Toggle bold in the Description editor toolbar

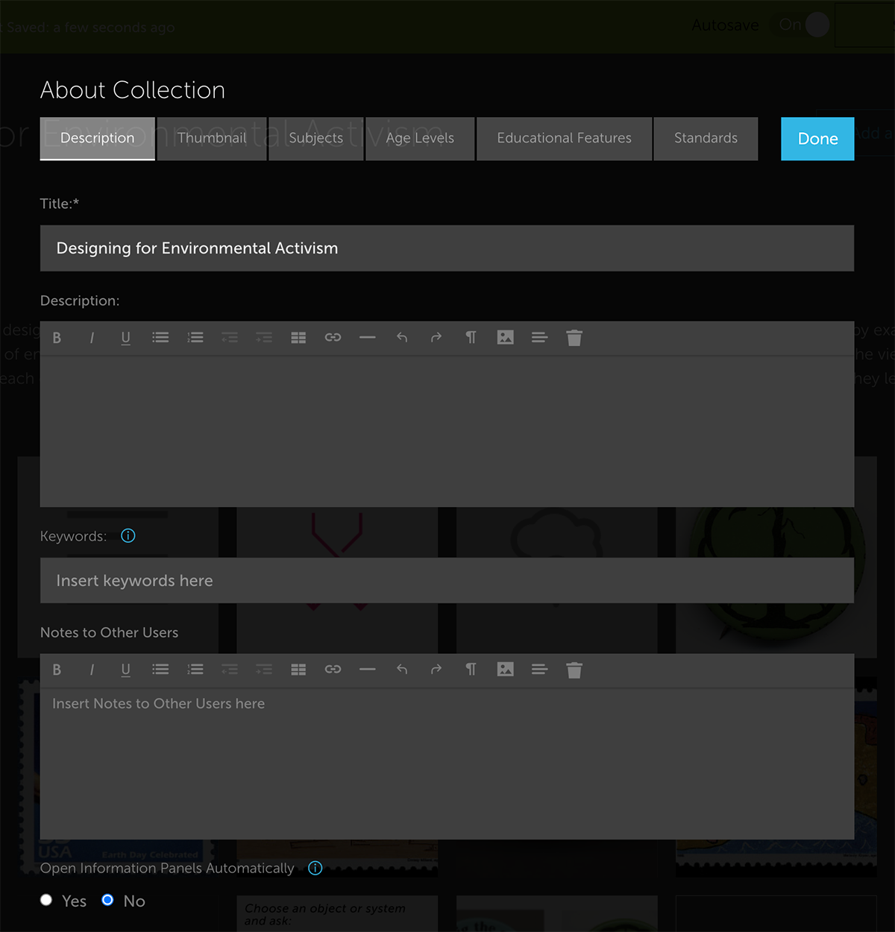[x=57, y=338]
